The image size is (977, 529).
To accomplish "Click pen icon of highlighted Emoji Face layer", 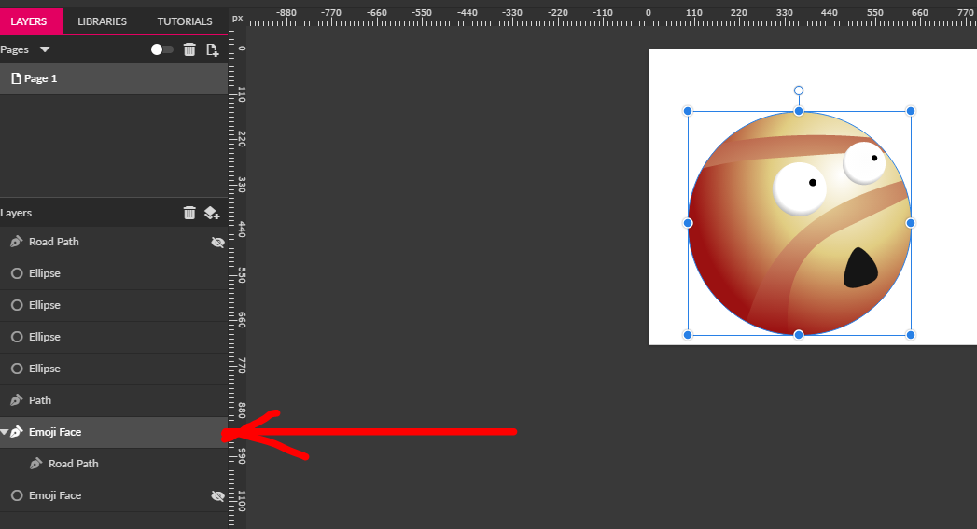I will click(x=17, y=432).
